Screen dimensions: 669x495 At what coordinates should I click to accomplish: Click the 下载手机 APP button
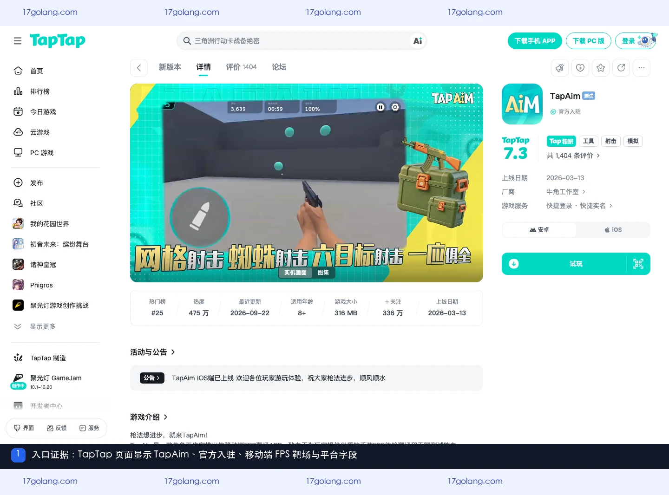[535, 41]
